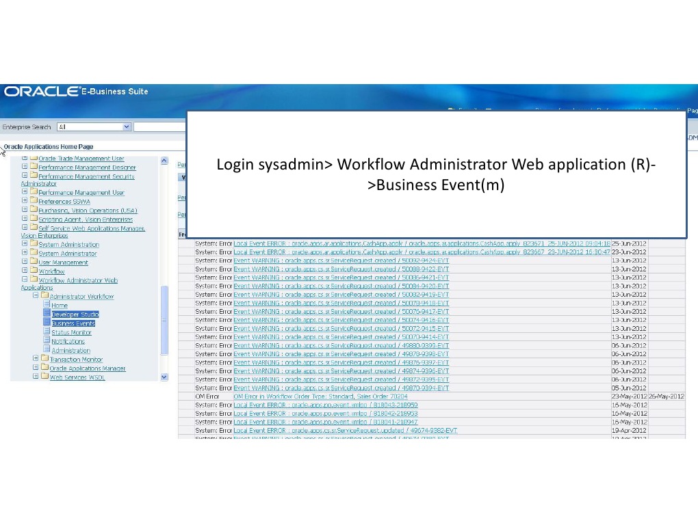Click the Workflow folder icon

(x=34, y=271)
